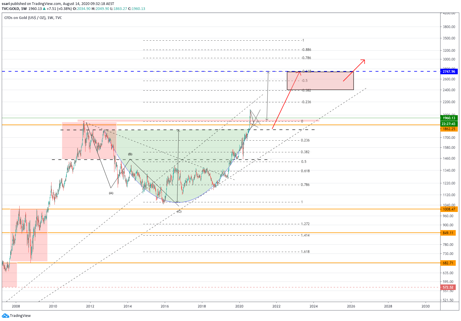Click the 960.00 price axis tick
This screenshot has height=321, width=461.
point(448,216)
